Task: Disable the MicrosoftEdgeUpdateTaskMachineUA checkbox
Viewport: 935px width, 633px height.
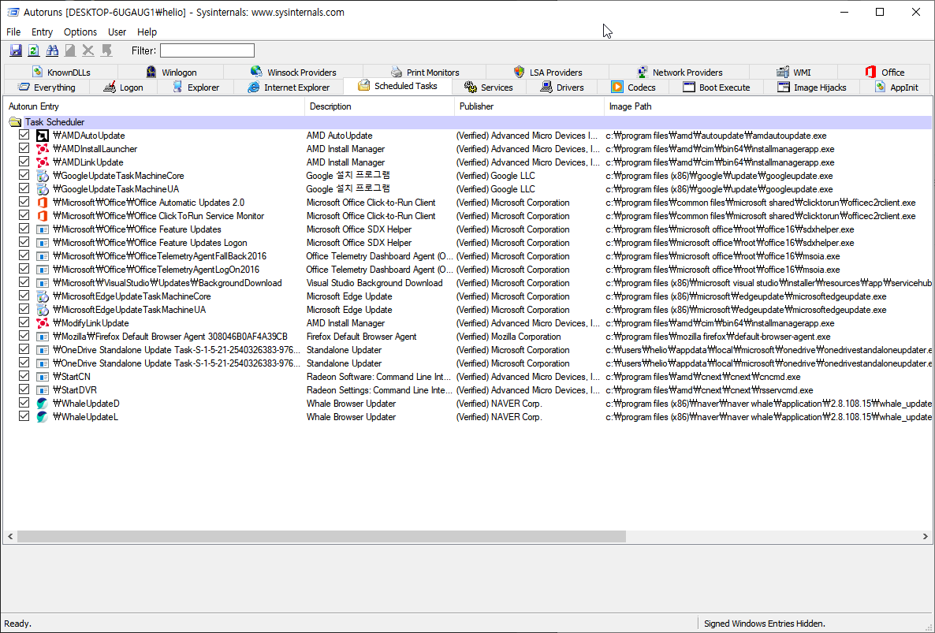Action: pyautogui.click(x=24, y=309)
